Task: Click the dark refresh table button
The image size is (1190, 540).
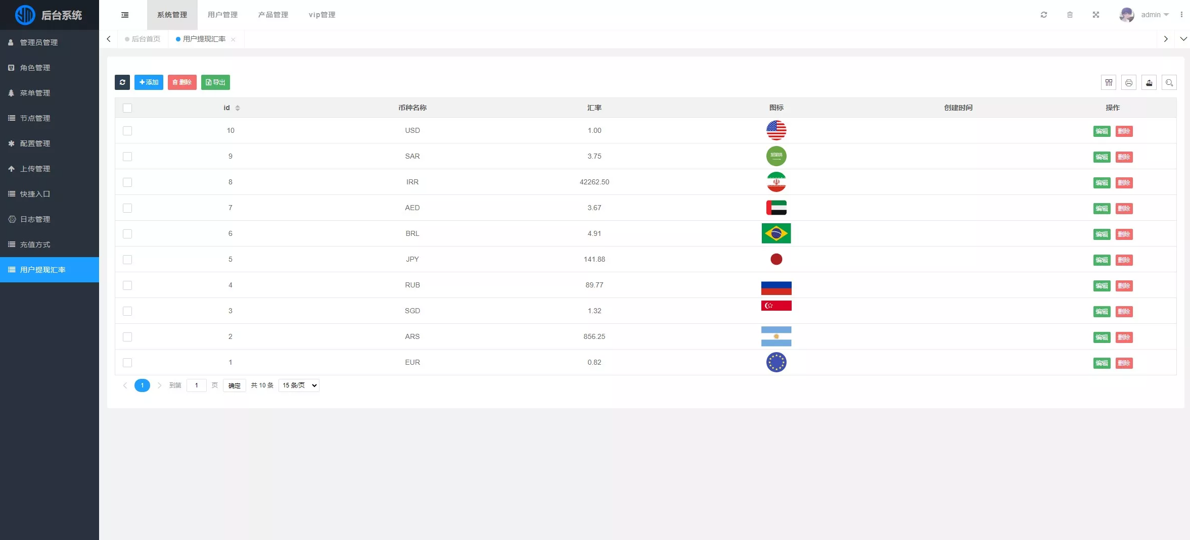Action: (x=122, y=82)
